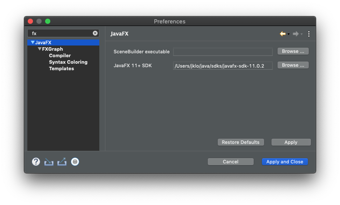Screen dimensions: 340x205
Task: Collapse the FXGraph tree node
Action: tap(39, 49)
